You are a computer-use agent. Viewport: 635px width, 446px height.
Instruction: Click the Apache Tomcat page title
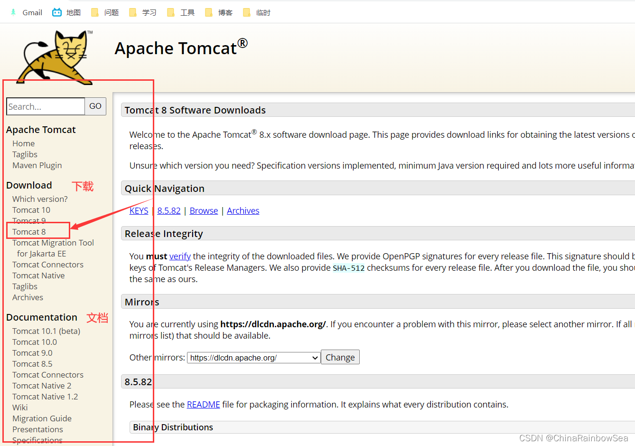coord(181,48)
